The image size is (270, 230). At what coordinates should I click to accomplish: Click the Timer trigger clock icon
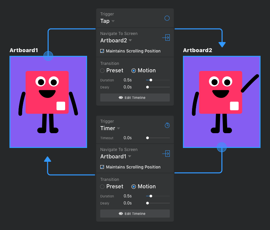167,125
